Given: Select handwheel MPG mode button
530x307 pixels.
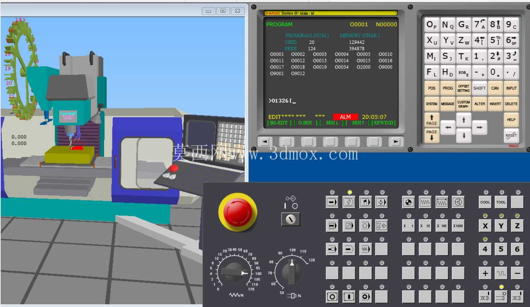Looking at the screenshot, I should [458, 202].
